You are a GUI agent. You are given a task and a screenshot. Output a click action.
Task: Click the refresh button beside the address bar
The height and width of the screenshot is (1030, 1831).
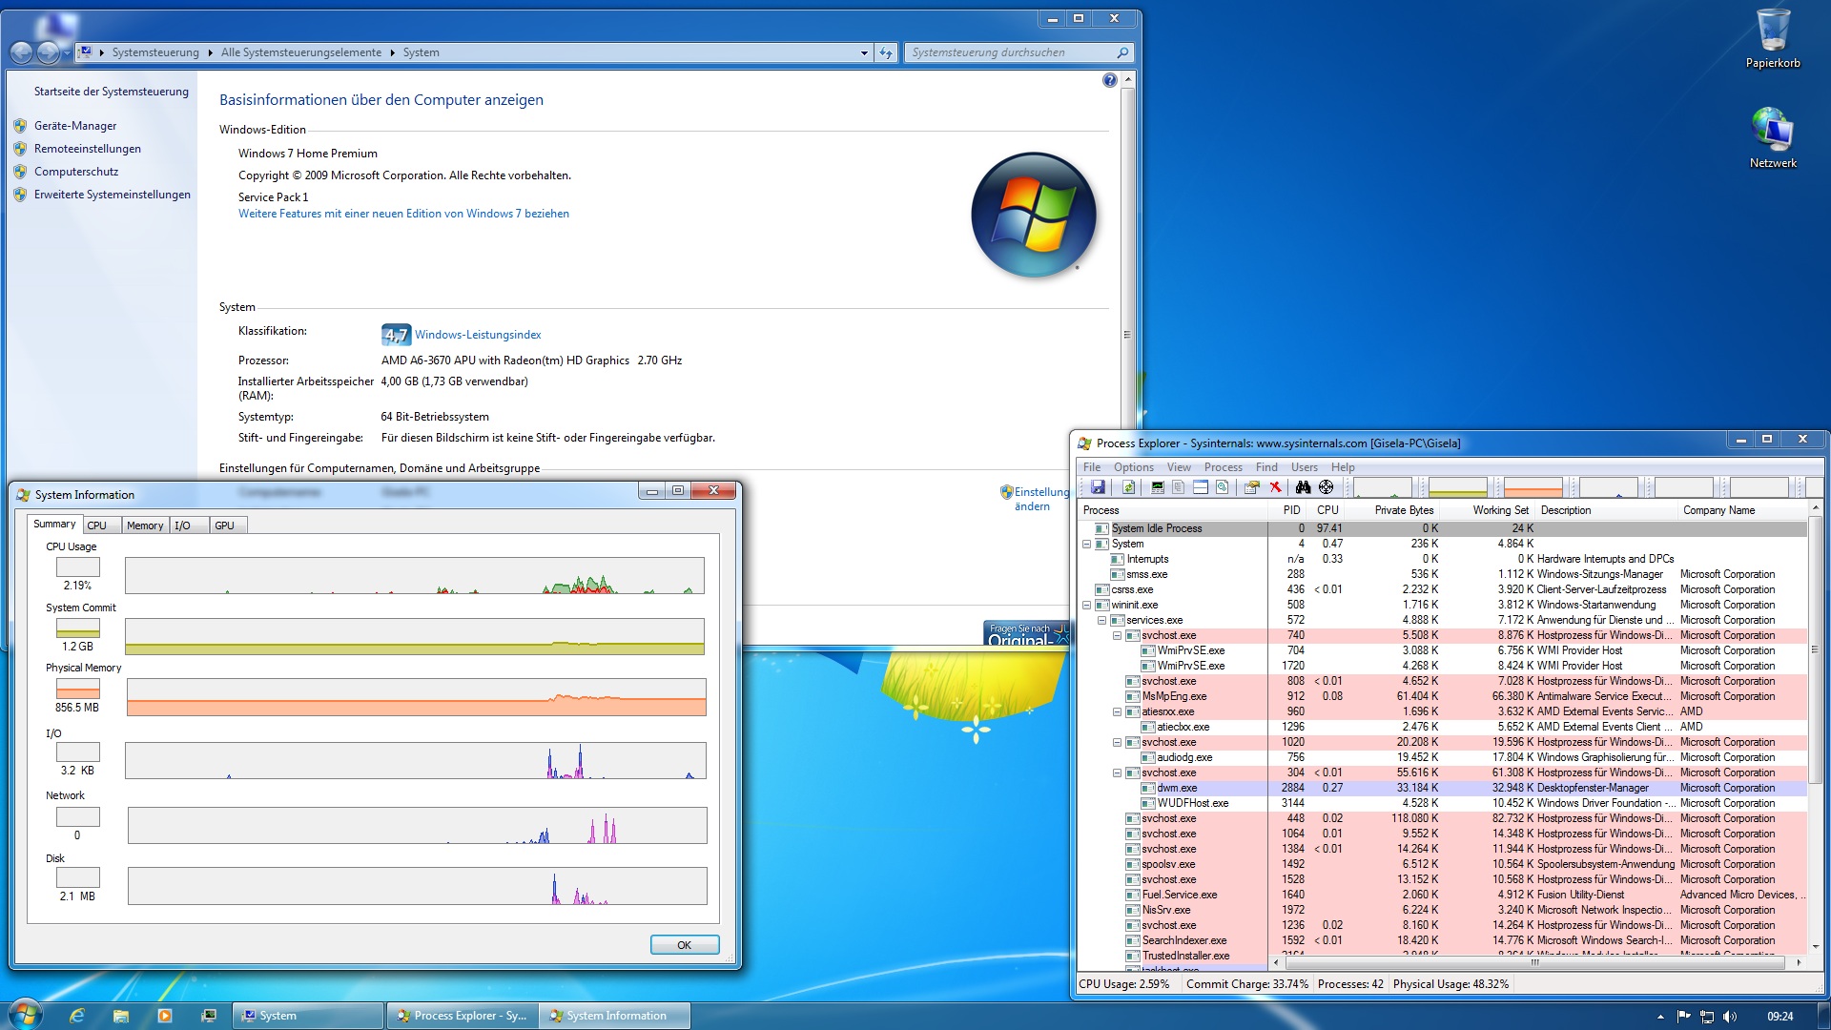click(x=886, y=52)
